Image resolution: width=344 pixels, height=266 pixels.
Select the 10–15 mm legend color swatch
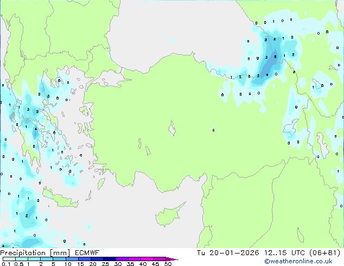pyautogui.click(x=73, y=259)
